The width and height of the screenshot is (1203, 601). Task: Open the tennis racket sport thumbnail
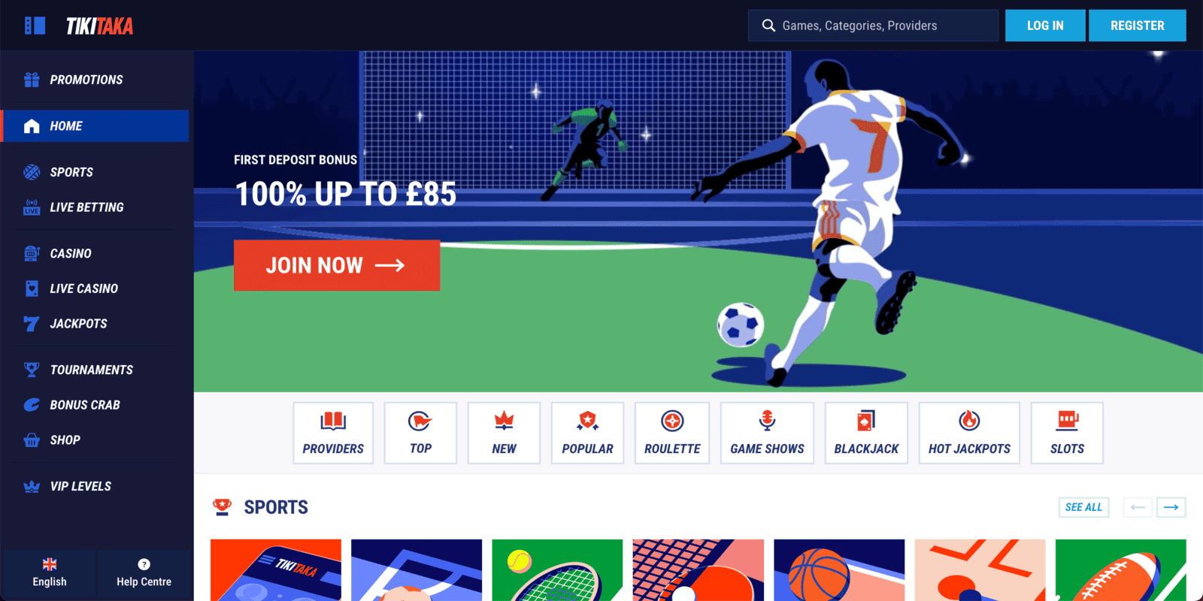pyautogui.click(x=557, y=569)
